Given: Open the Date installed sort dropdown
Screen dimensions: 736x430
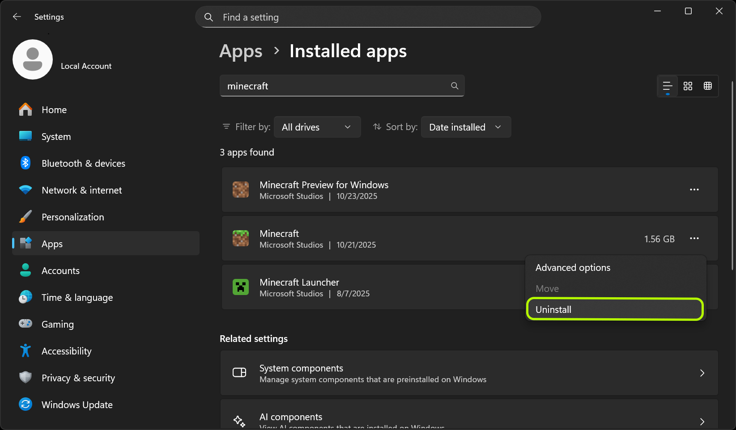Looking at the screenshot, I should pos(465,127).
